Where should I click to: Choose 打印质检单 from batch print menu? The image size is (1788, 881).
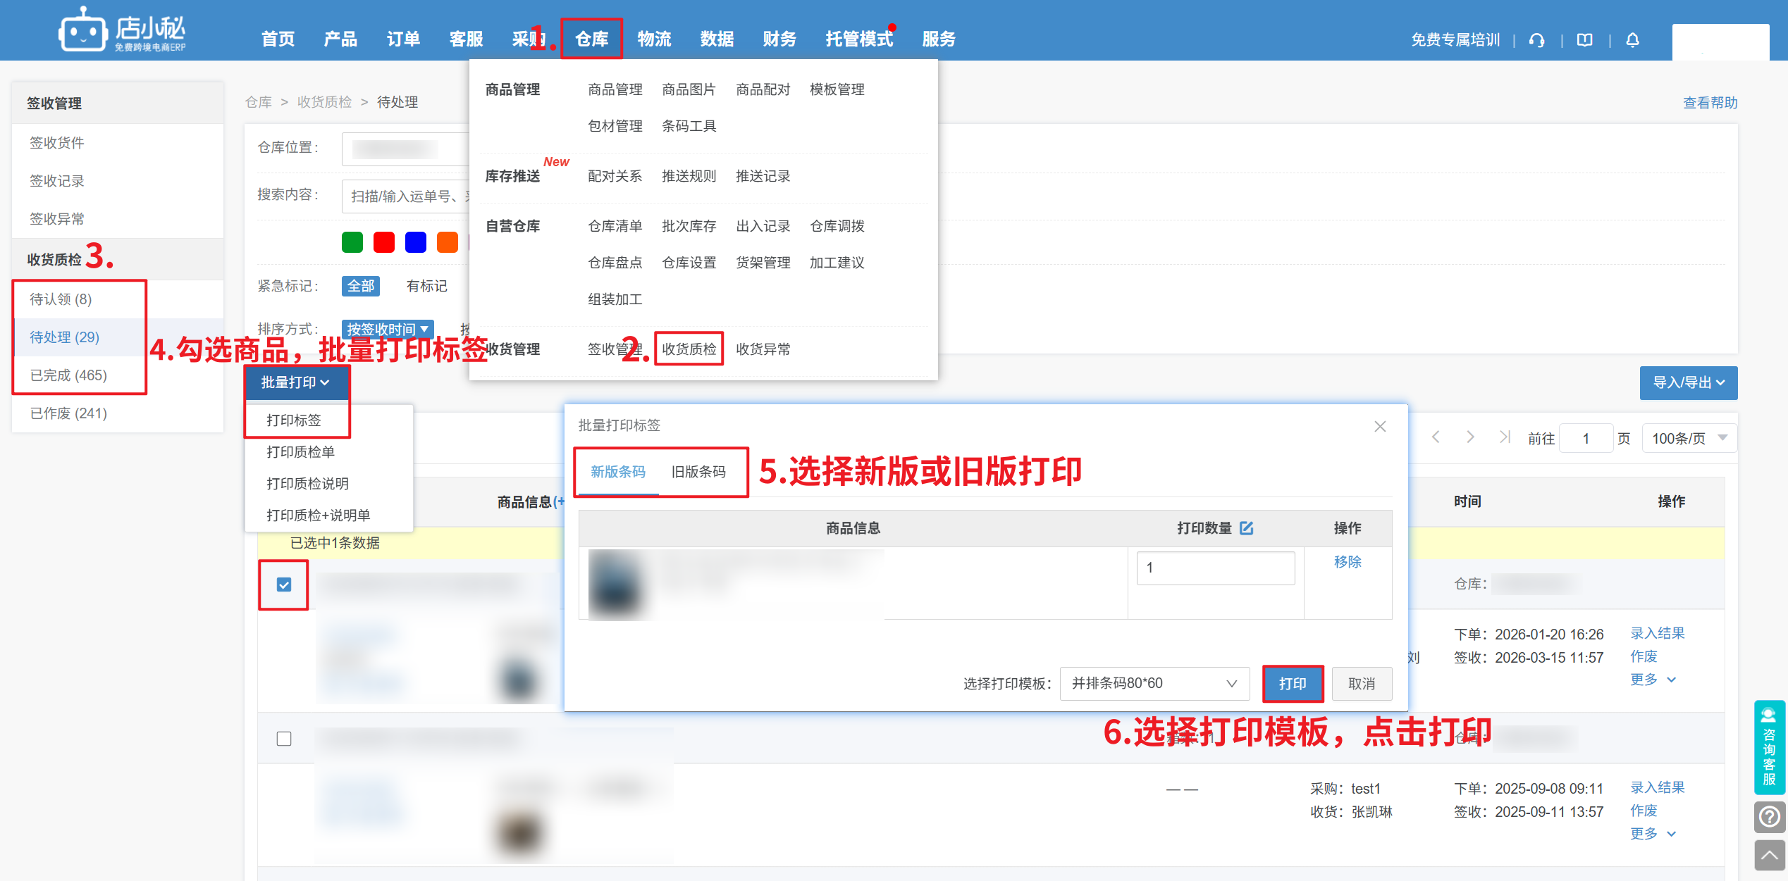coord(300,452)
